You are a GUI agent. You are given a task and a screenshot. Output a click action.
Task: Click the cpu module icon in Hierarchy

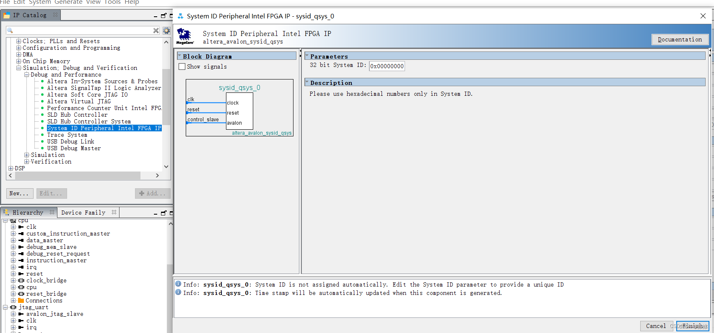tap(13, 220)
